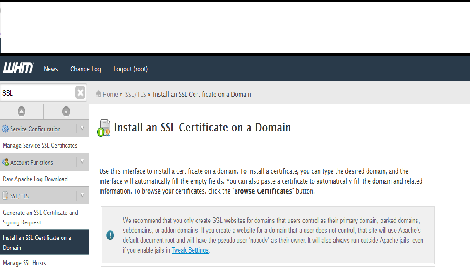The image size is (470, 267).
Task: Open the Tweak Settings link
Action: click(x=190, y=250)
